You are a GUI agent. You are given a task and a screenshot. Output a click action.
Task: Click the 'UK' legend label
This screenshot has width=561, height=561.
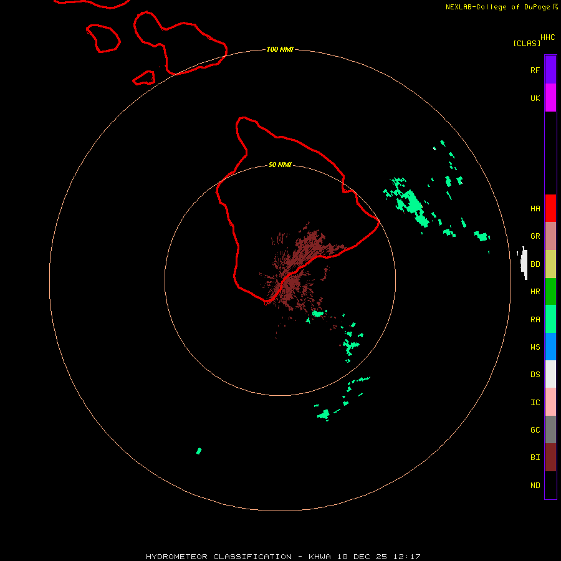[x=535, y=98]
